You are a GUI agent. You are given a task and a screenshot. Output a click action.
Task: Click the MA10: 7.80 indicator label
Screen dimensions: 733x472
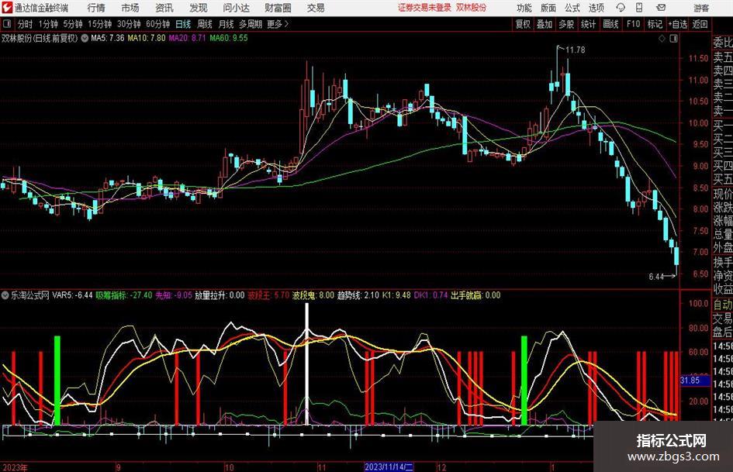coord(147,38)
